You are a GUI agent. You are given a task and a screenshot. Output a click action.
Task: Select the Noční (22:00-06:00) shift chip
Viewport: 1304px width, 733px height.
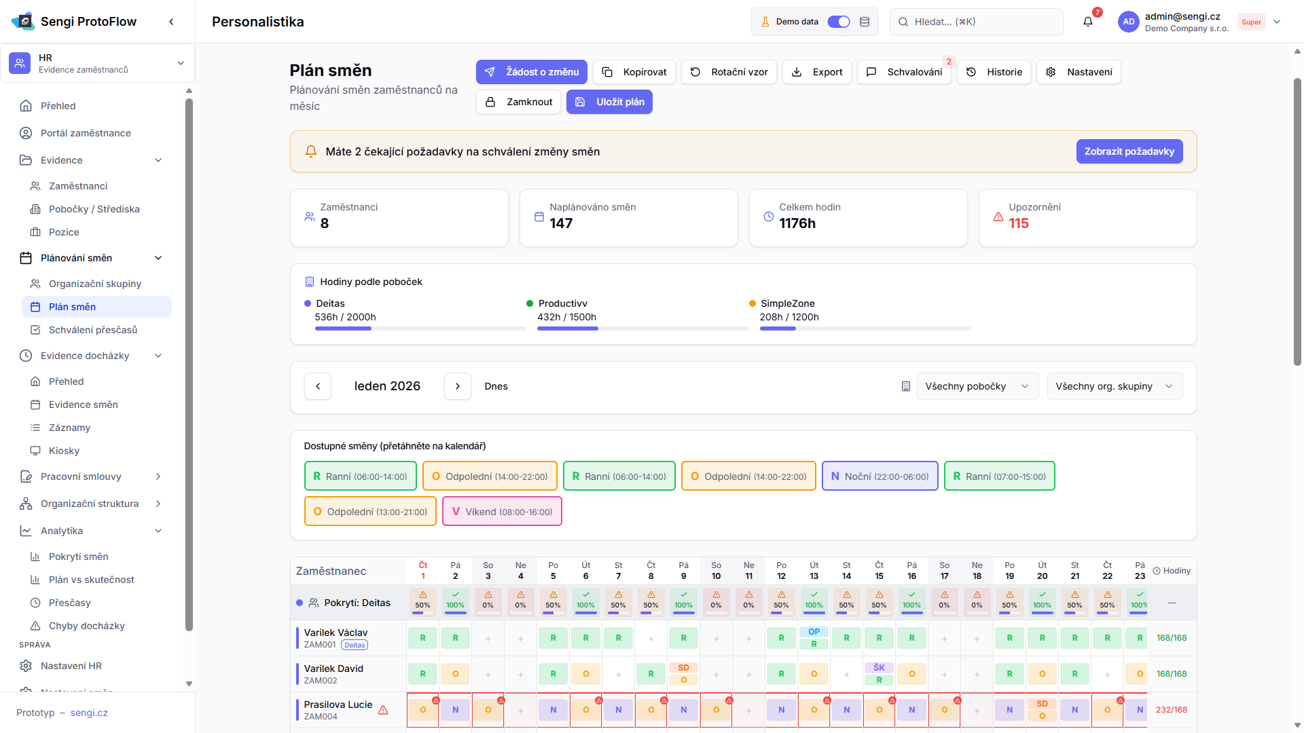pyautogui.click(x=880, y=476)
